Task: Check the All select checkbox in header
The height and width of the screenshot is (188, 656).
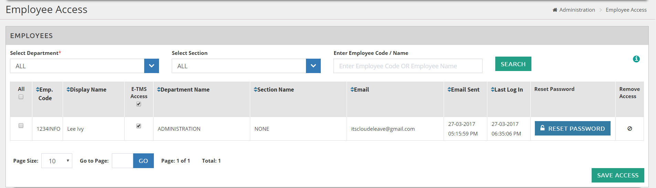Action: click(x=21, y=97)
